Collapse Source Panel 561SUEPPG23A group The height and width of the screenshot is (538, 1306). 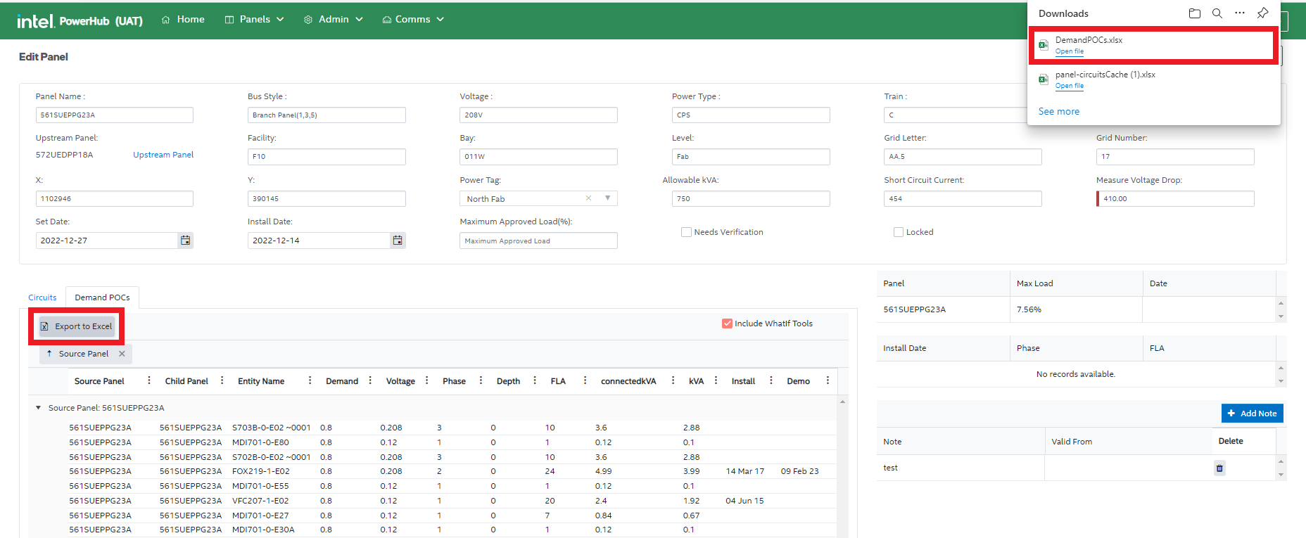[x=38, y=408]
